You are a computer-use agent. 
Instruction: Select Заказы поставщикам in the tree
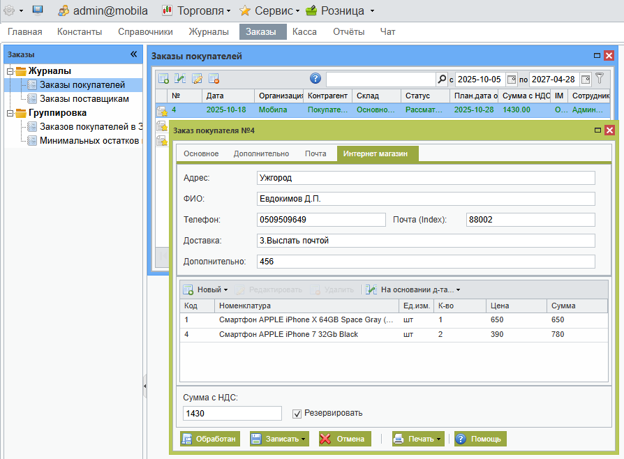(84, 99)
